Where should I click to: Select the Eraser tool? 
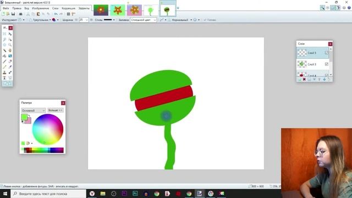coord(10,62)
